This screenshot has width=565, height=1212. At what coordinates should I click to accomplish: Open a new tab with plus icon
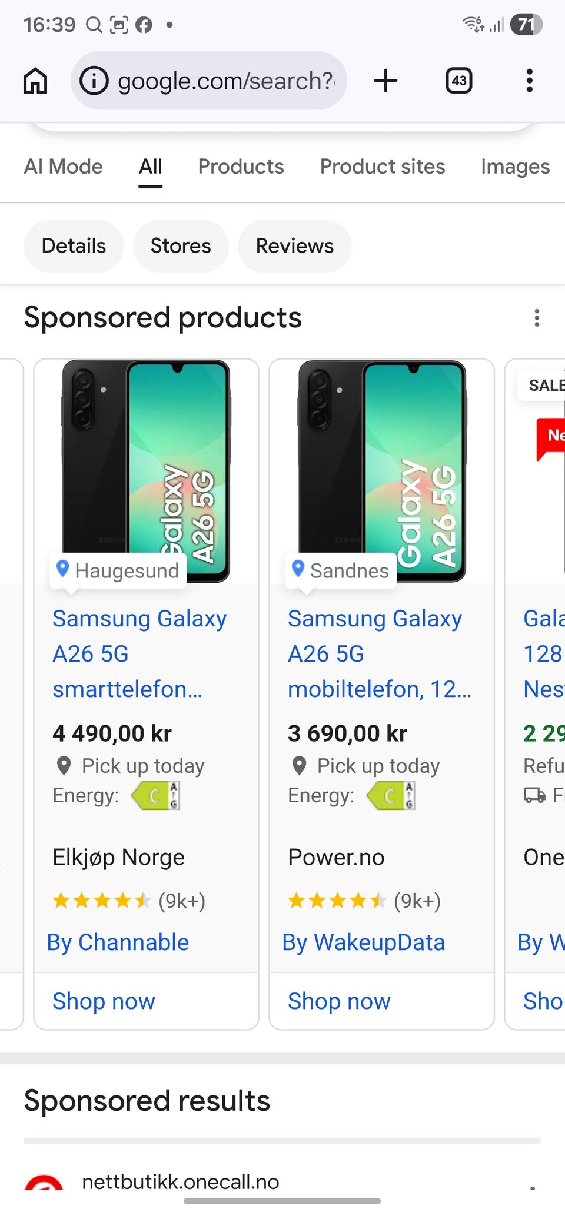tap(385, 81)
